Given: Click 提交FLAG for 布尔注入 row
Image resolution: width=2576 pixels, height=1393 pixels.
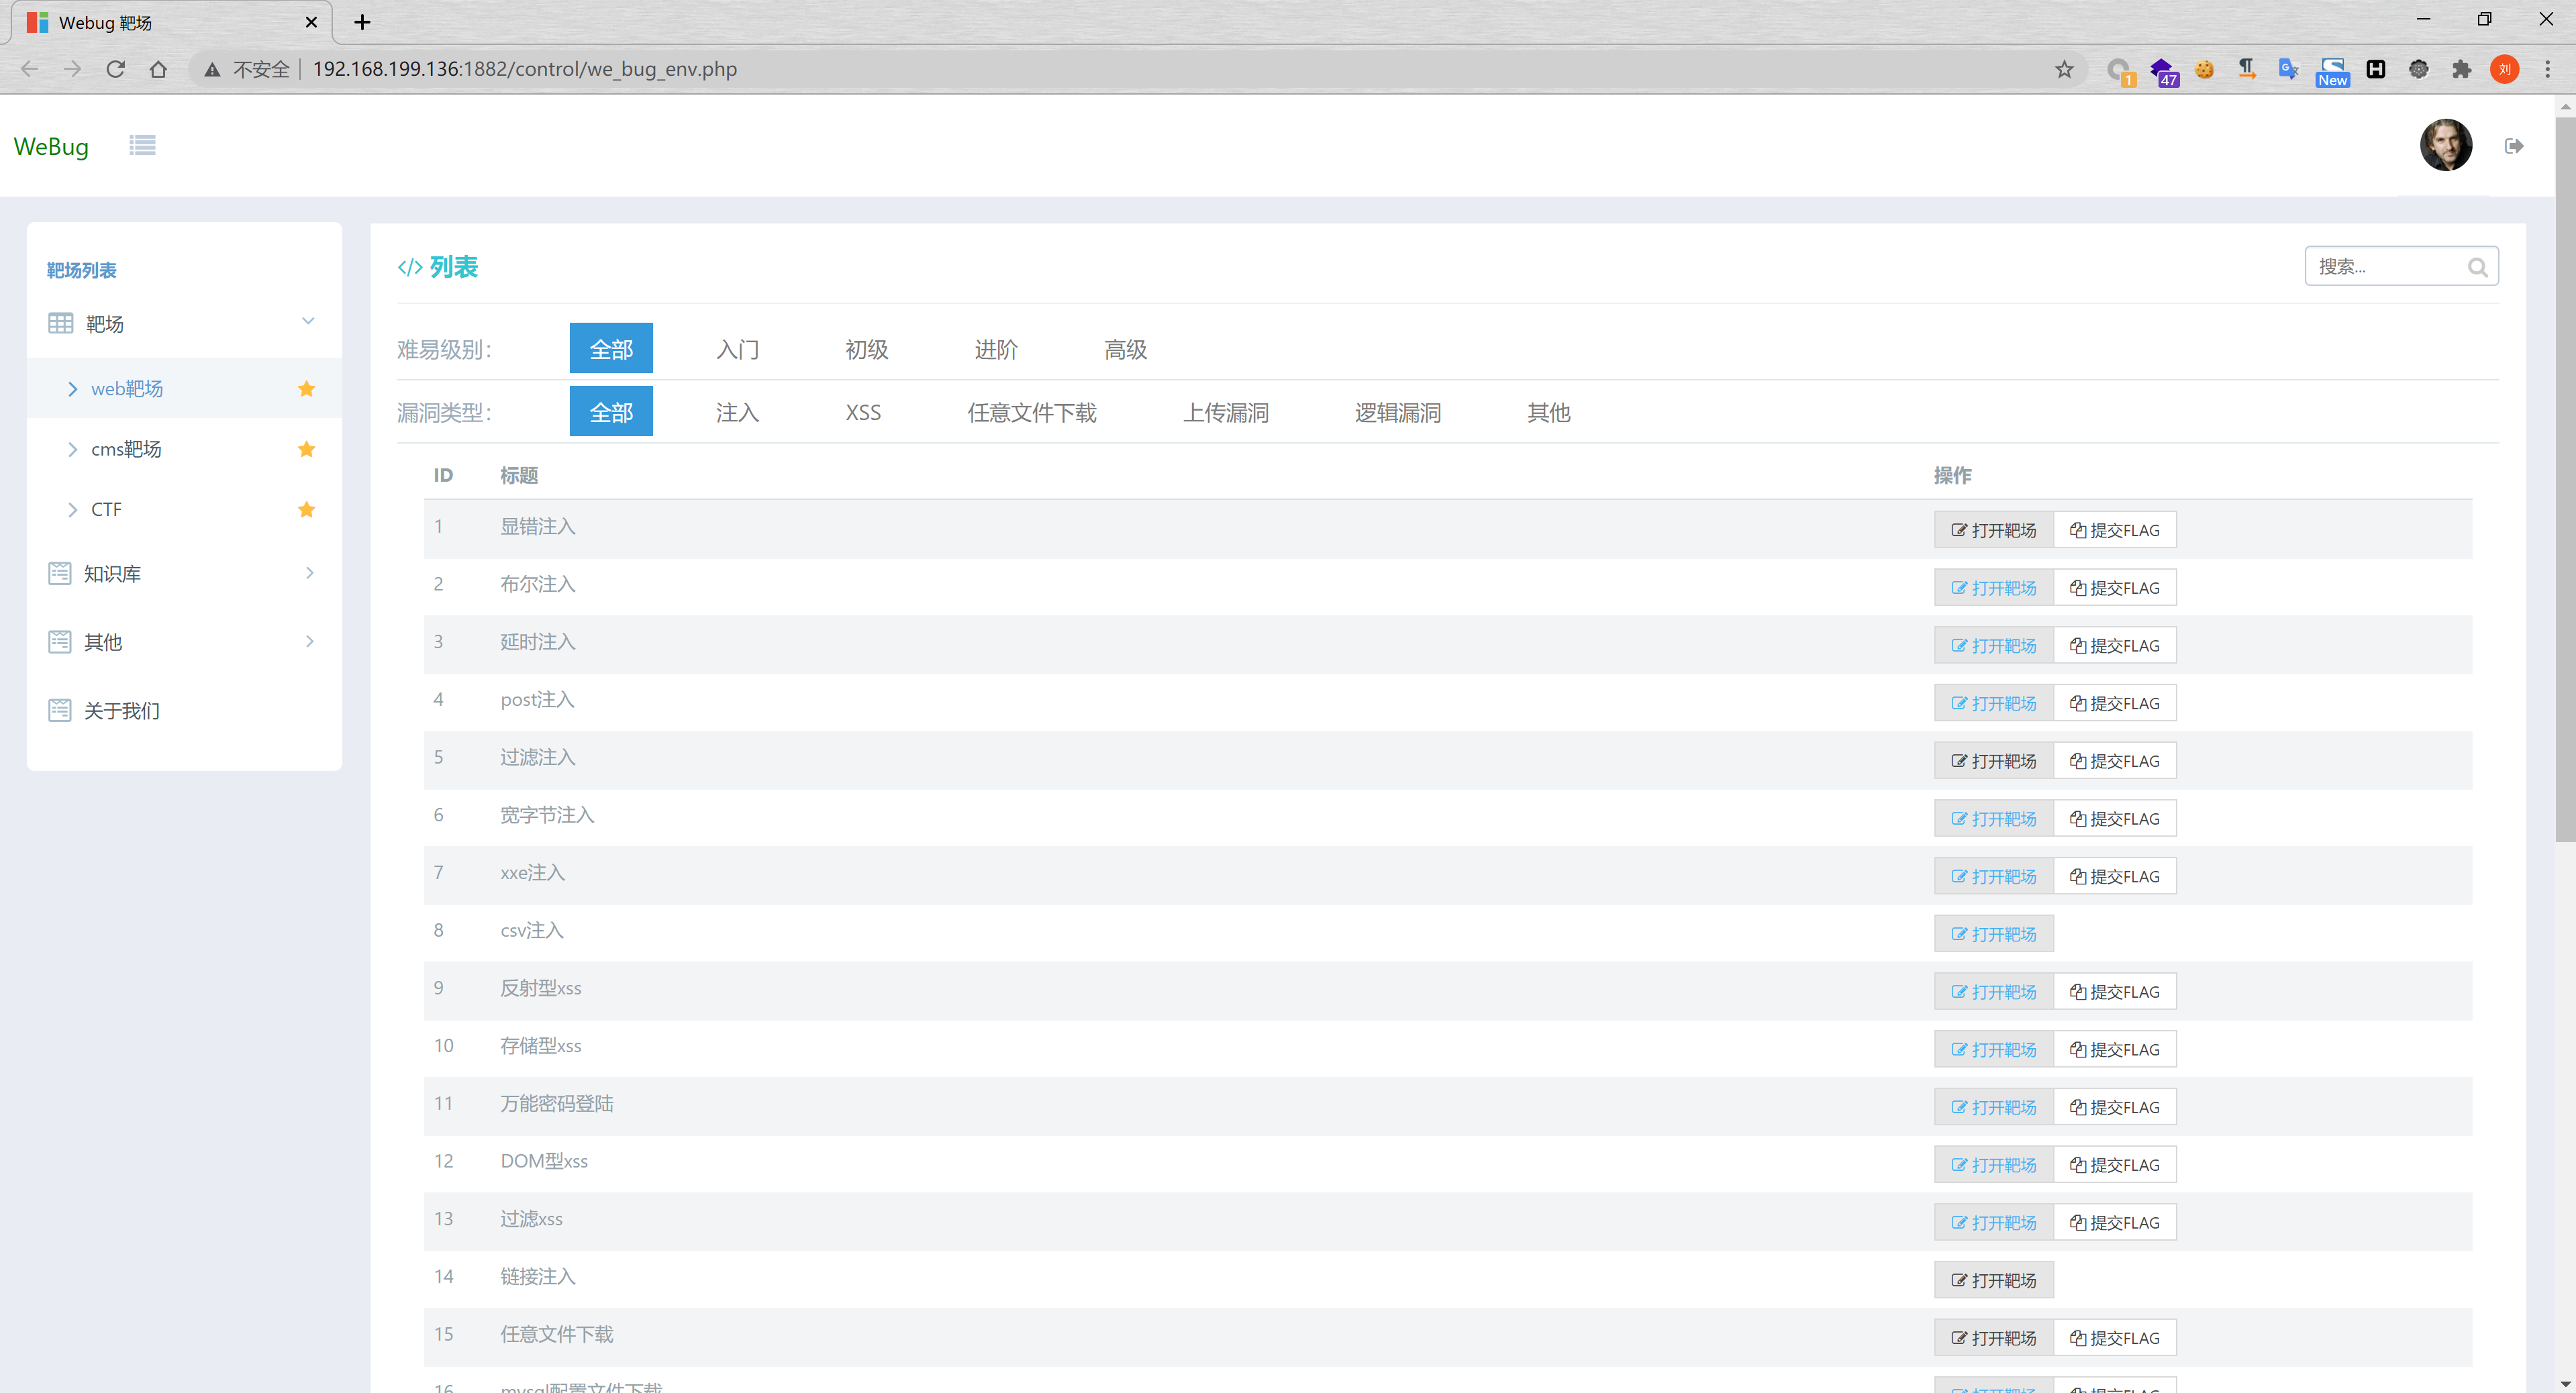Looking at the screenshot, I should 2114,588.
